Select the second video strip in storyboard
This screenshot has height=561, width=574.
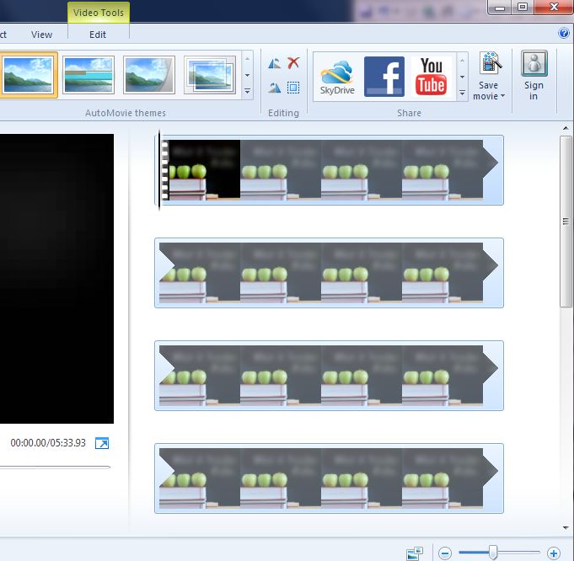[329, 272]
